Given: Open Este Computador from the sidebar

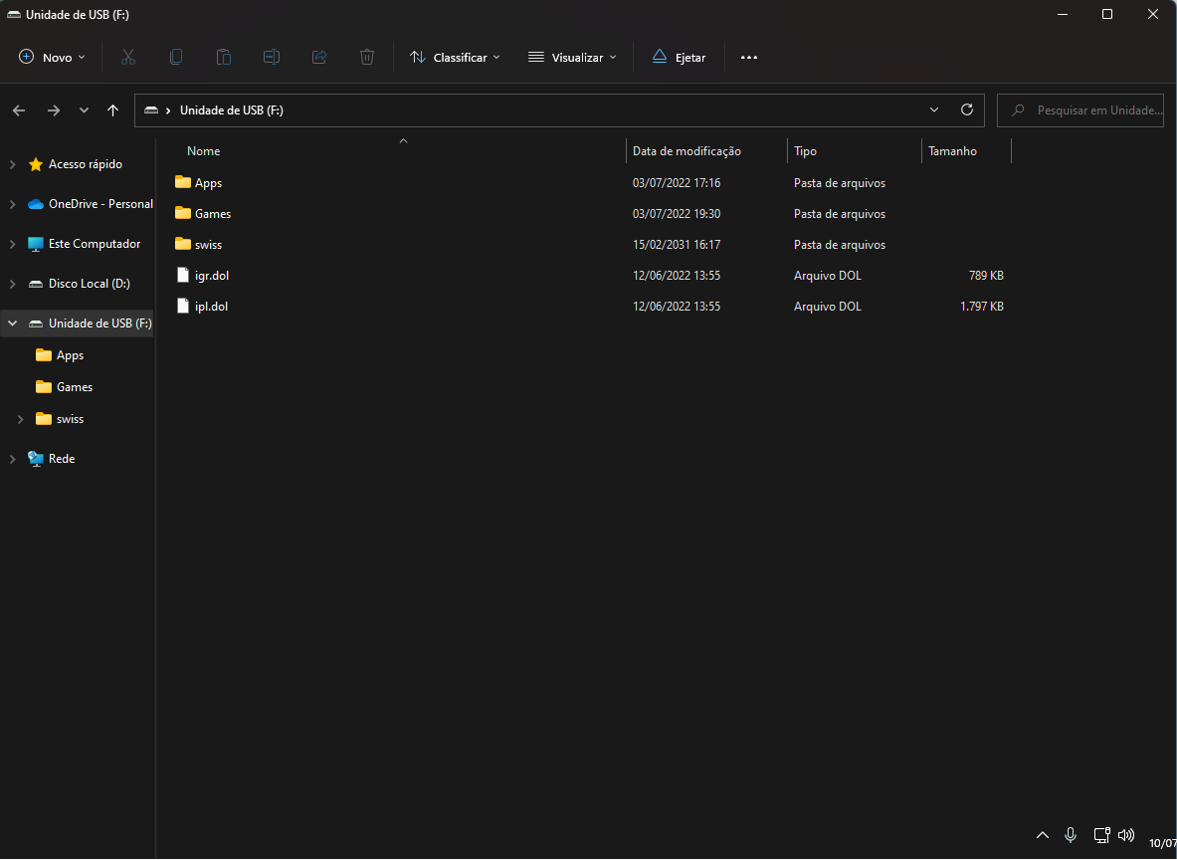Looking at the screenshot, I should tap(96, 243).
